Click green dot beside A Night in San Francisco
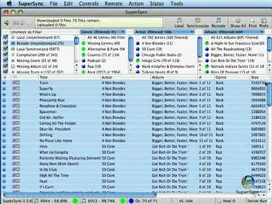 click(x=207, y=43)
